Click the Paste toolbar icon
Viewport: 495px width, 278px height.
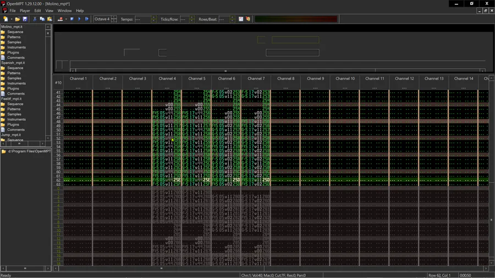(x=50, y=19)
